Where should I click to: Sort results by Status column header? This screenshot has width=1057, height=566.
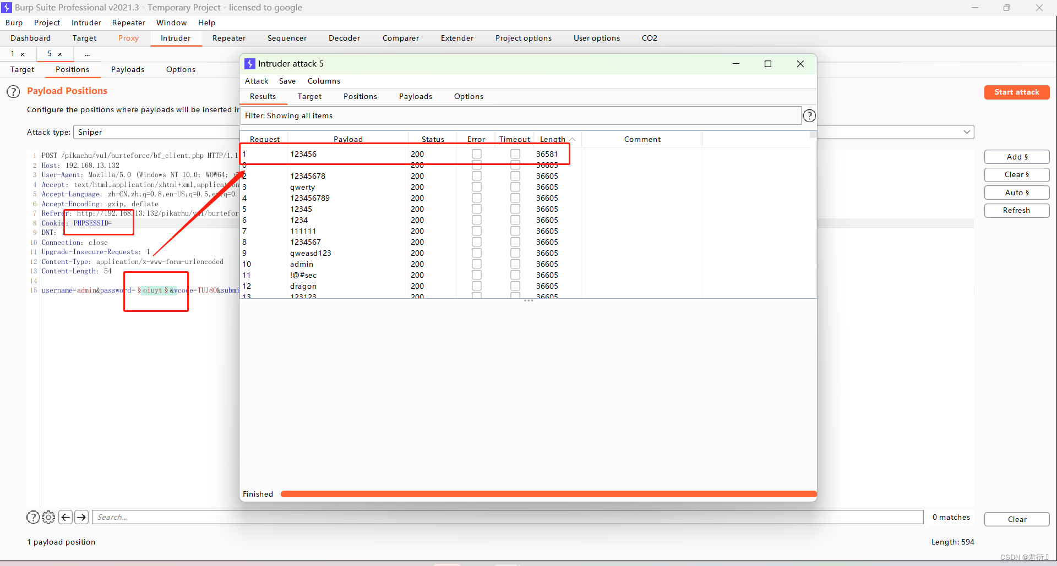433,139
